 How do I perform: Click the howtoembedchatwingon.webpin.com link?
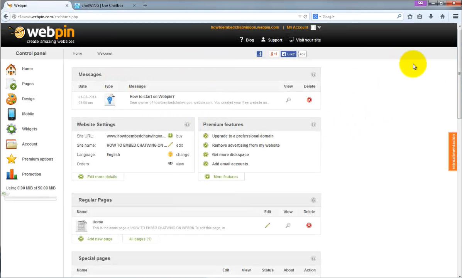(245, 27)
